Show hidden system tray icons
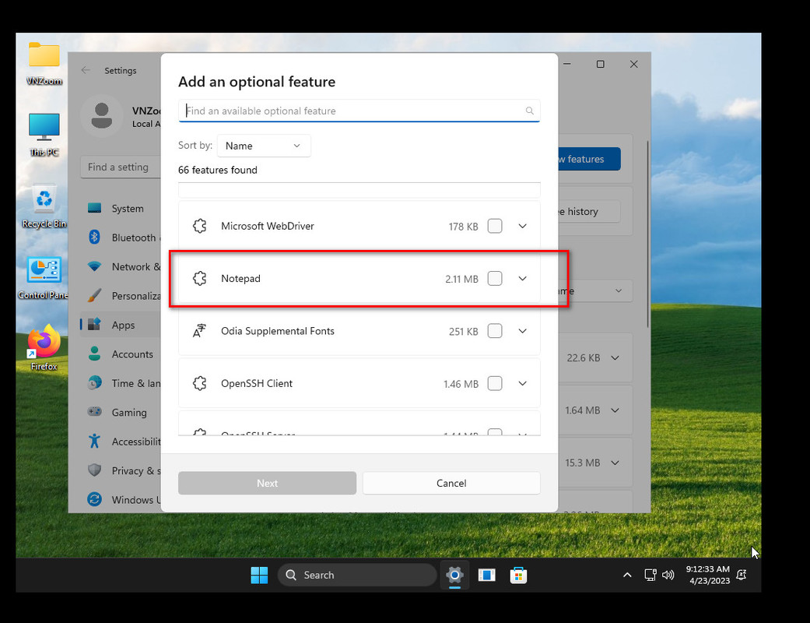The height and width of the screenshot is (623, 810). click(x=627, y=575)
